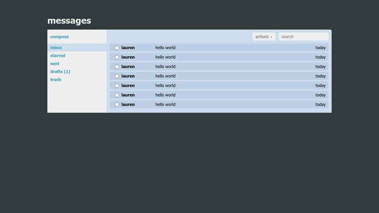Open the first hello world message
Viewport: 379px width, 213px height.
pos(165,48)
